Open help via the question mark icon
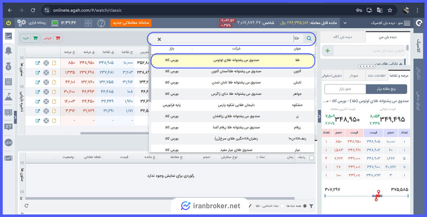427x217 pixels. [101, 23]
